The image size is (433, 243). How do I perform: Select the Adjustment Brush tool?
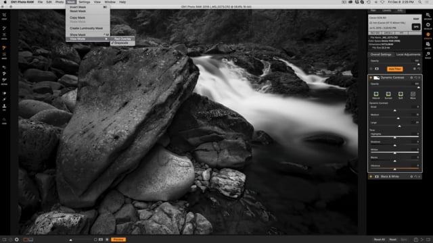tap(4, 28)
